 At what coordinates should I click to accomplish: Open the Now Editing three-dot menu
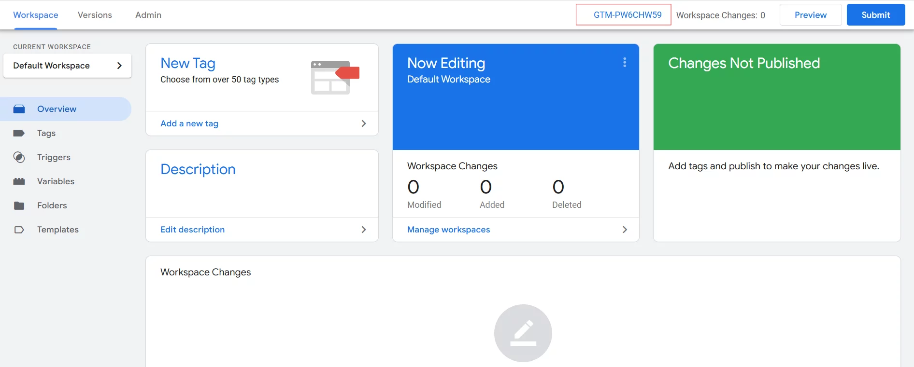point(625,62)
